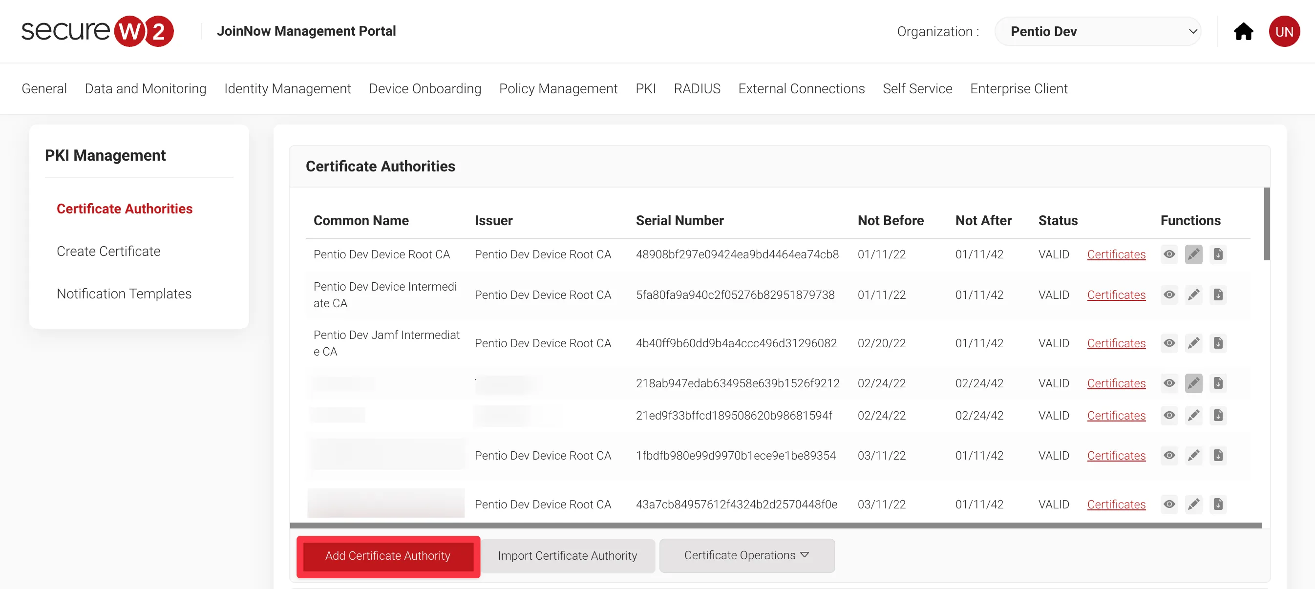
Task: Open the UN user avatar menu
Action: [x=1284, y=32]
